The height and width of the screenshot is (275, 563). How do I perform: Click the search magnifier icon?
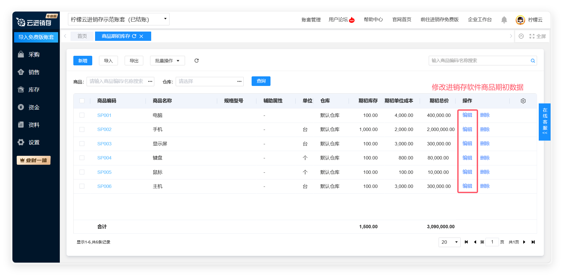[x=533, y=61]
